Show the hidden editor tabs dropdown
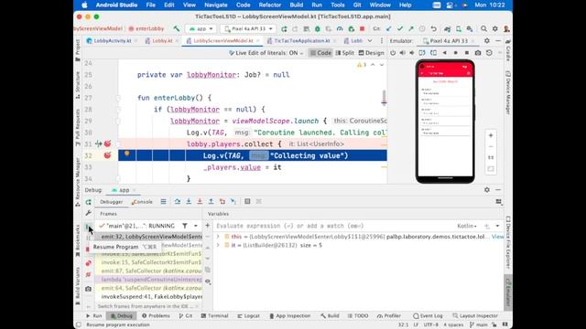 point(370,40)
